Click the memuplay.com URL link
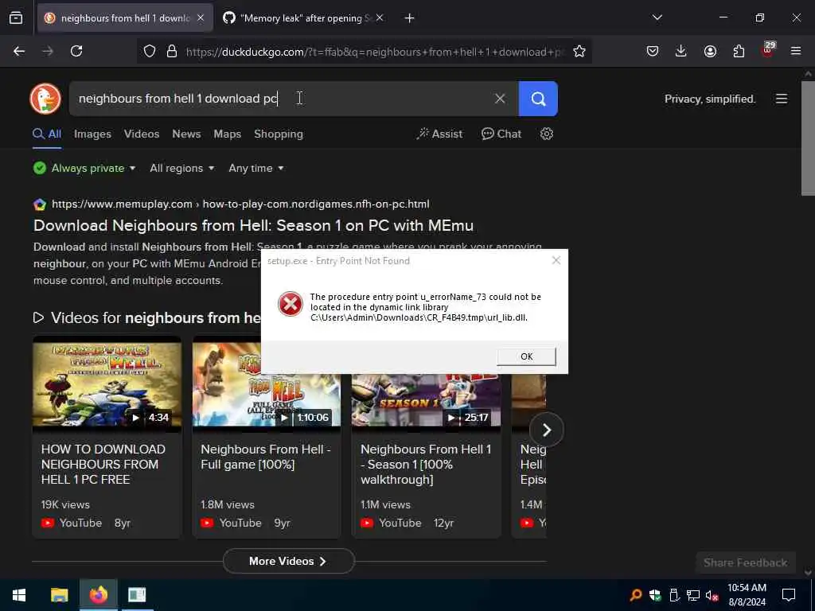Image resolution: width=815 pixels, height=611 pixels. 240,204
